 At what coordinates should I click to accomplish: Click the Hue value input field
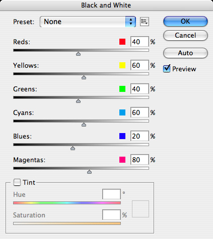coord(111,194)
